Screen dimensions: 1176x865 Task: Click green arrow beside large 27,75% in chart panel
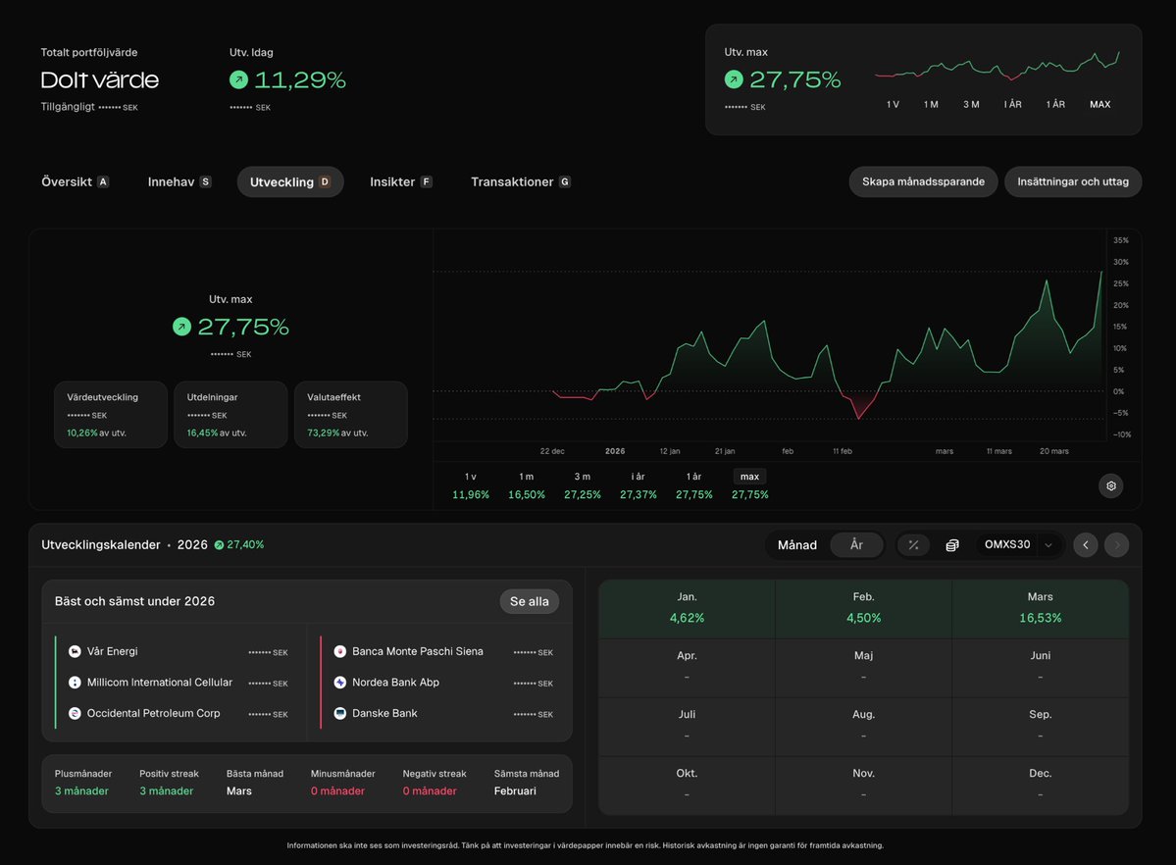[181, 327]
